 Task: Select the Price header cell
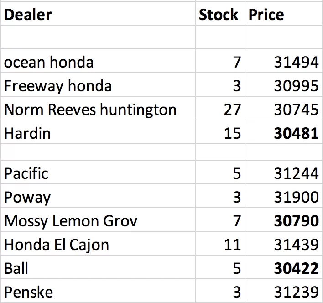[284, 14]
